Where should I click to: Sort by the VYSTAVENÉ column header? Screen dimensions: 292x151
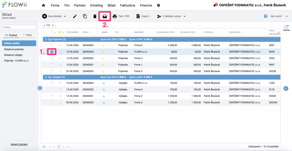(x=72, y=32)
